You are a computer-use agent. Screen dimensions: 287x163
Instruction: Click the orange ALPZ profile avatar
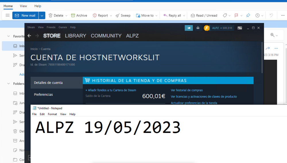click(x=206, y=28)
